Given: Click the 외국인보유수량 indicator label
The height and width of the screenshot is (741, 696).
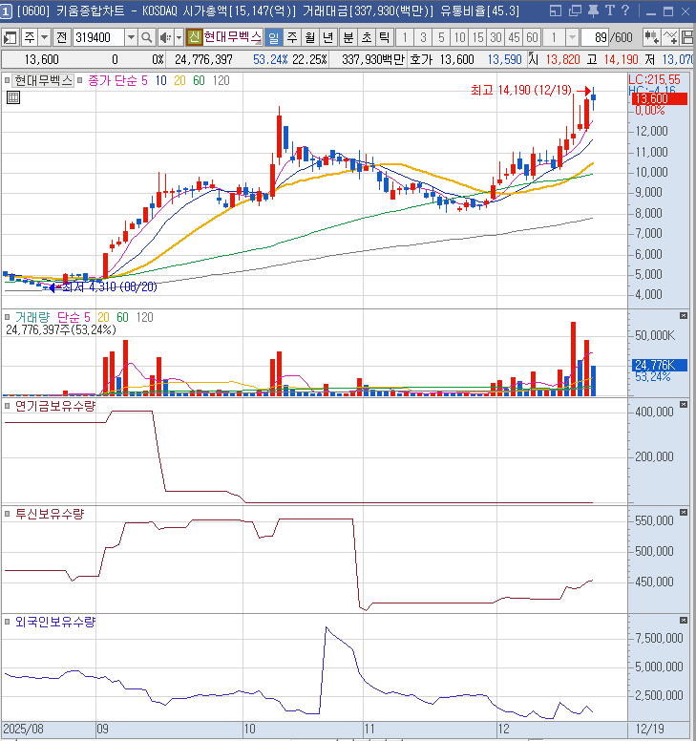Looking at the screenshot, I should (55, 622).
